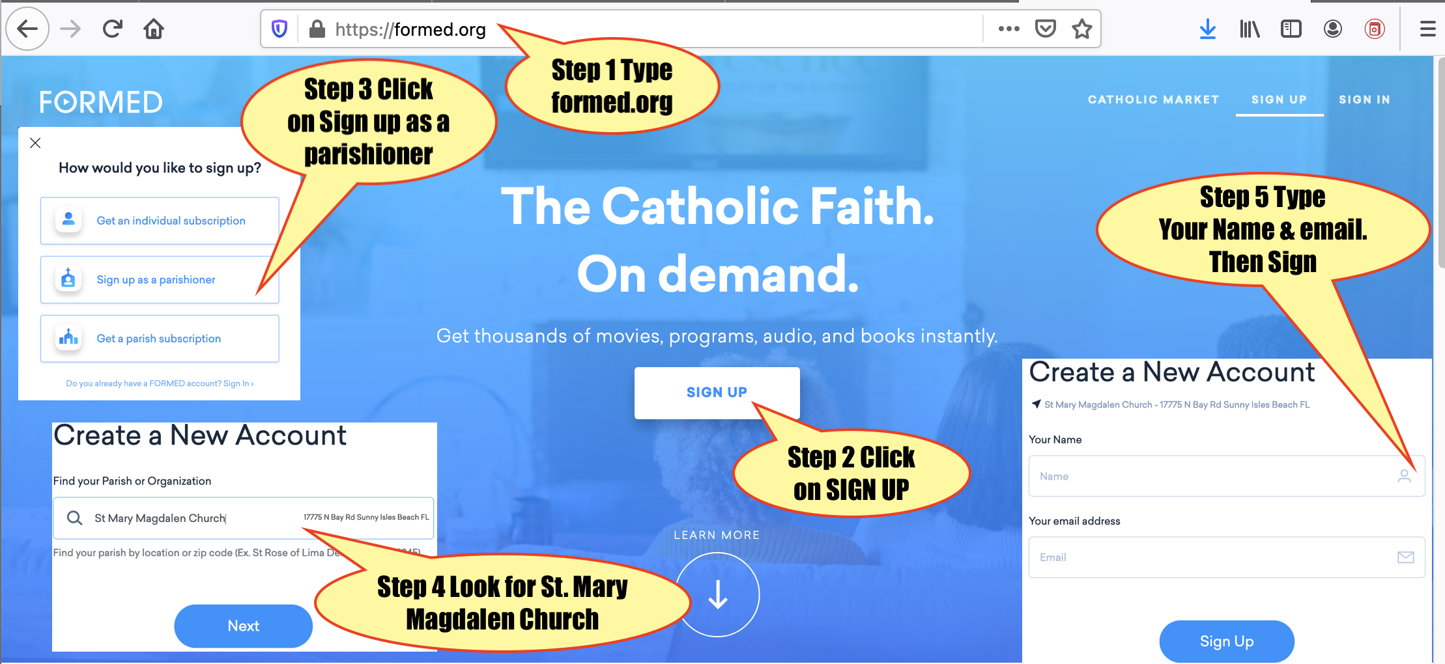Click the blue Next button
The width and height of the screenshot is (1445, 664).
[x=243, y=626]
